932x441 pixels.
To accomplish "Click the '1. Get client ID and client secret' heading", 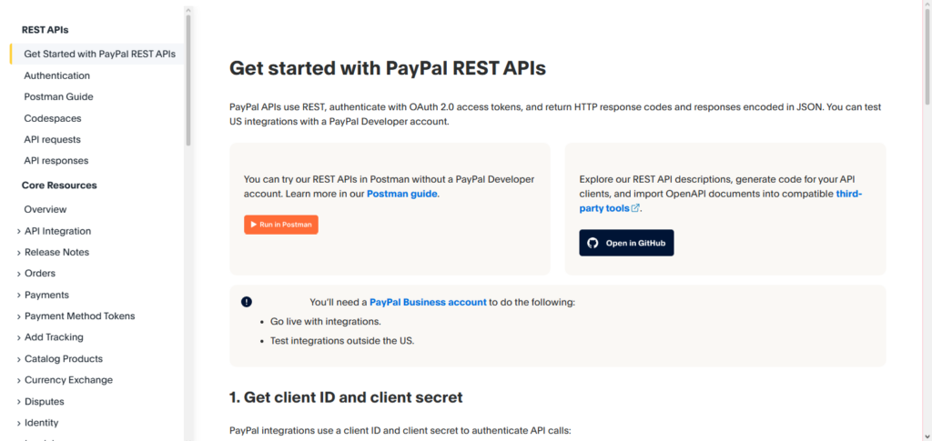I will (346, 397).
